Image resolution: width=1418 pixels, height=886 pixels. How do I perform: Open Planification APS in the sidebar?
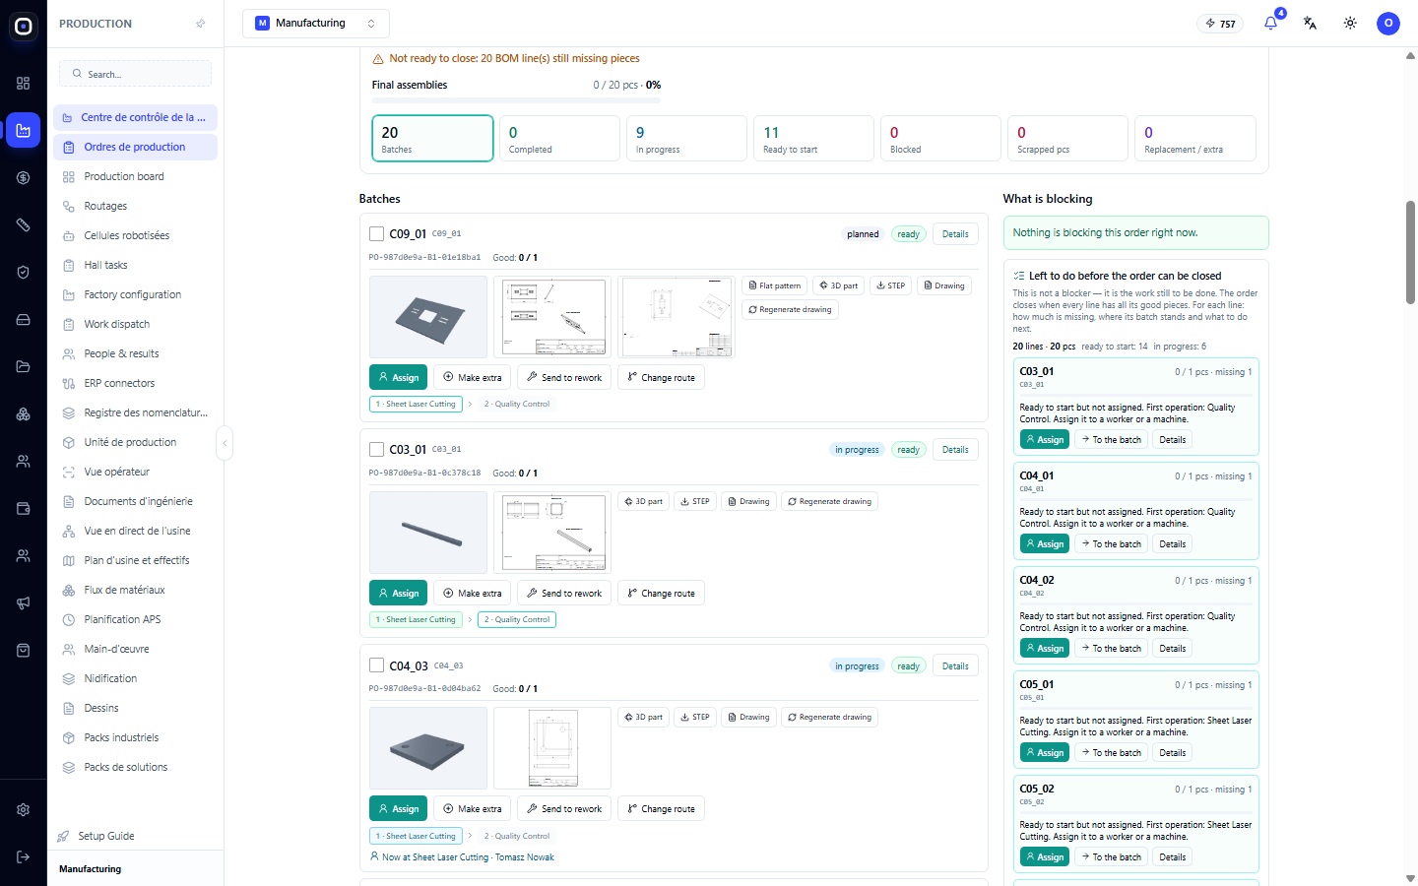[136, 620]
